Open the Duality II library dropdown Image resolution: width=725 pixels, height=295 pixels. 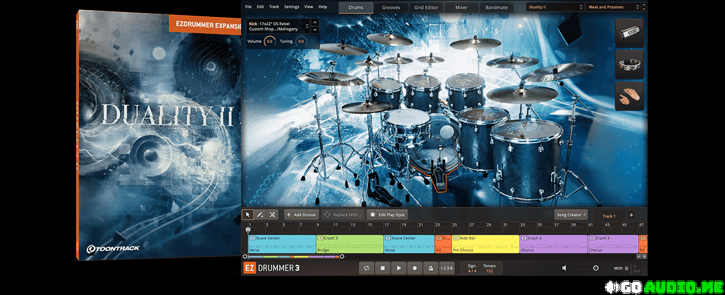click(554, 7)
